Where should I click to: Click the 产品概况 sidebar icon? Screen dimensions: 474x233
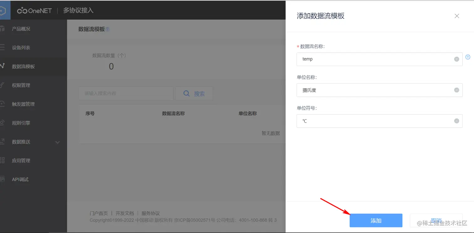(3, 29)
